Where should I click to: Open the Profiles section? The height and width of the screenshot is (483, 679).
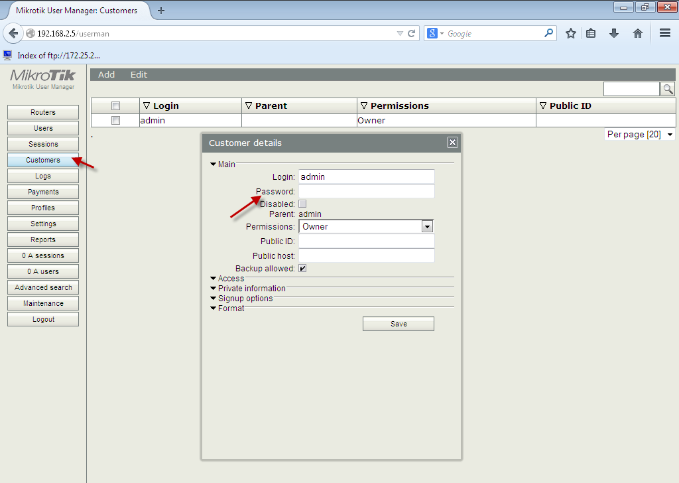coord(43,208)
